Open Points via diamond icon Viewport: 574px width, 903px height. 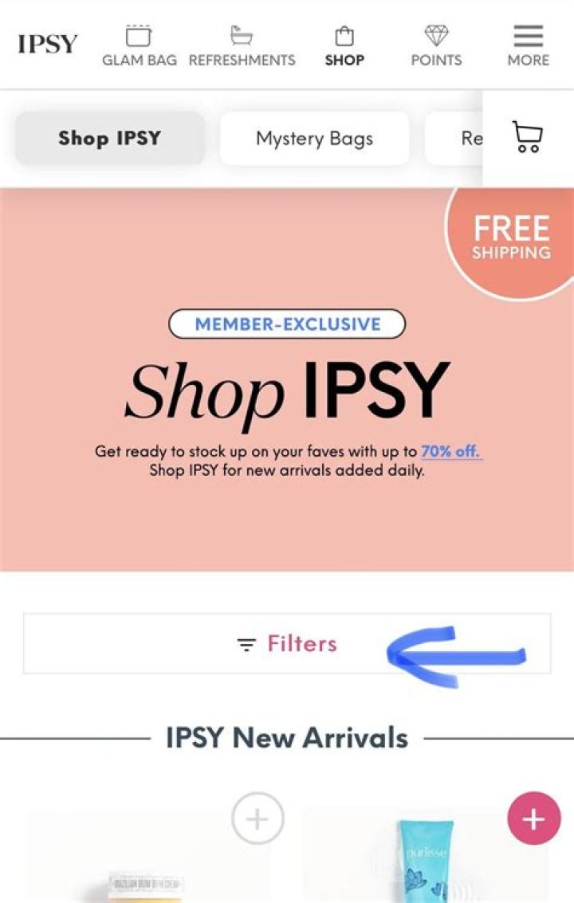click(436, 36)
